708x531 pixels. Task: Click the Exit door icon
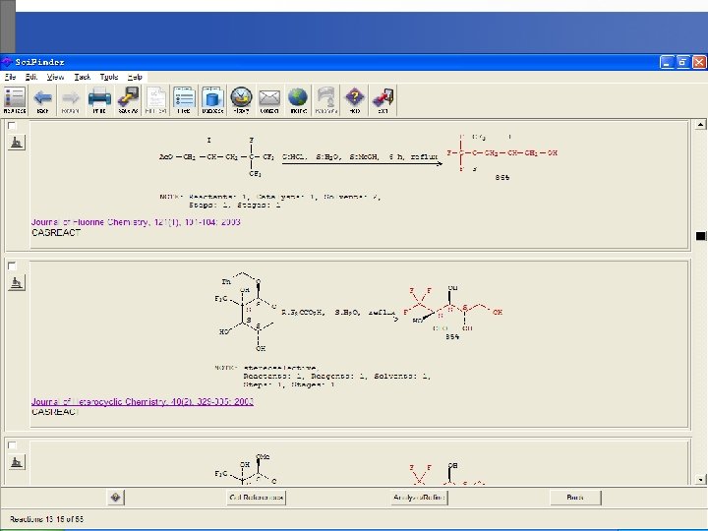point(383,99)
